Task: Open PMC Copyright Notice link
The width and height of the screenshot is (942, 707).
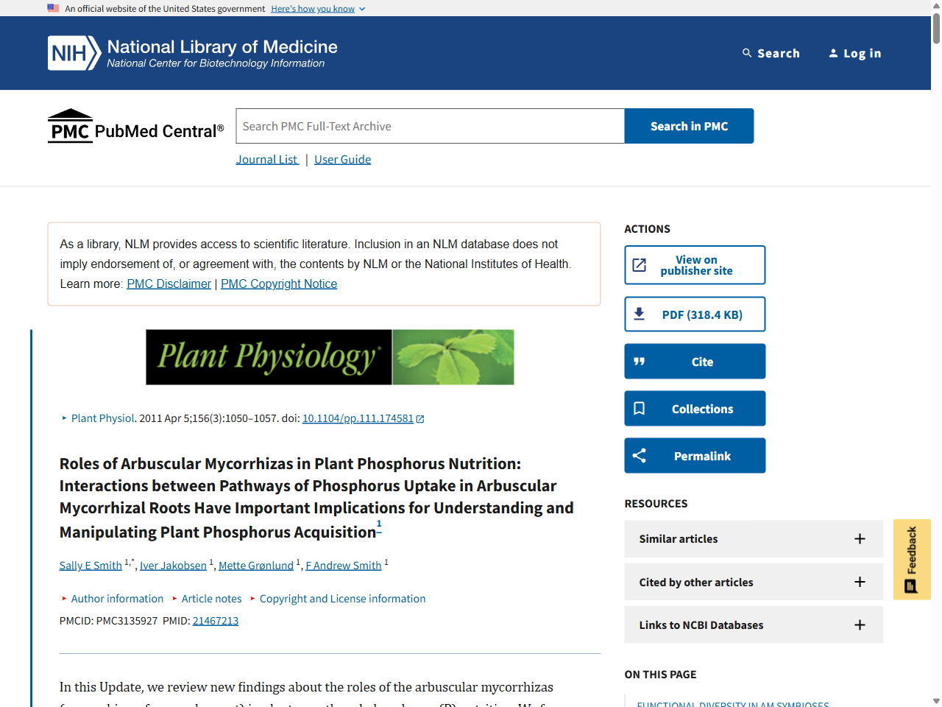Action: click(279, 284)
